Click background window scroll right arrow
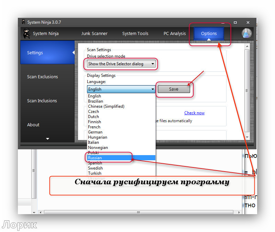 click(x=239, y=212)
